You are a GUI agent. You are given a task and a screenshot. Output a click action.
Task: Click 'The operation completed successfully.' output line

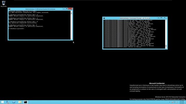23,23
